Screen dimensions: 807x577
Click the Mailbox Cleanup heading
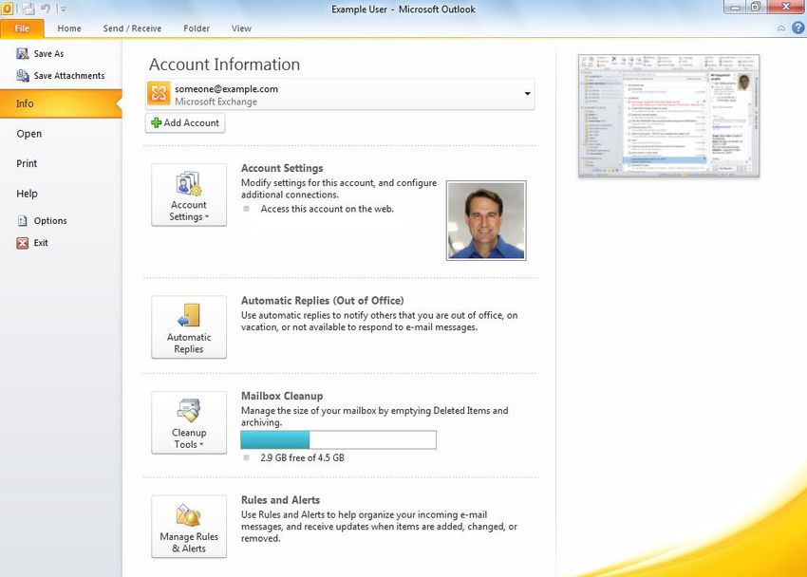pos(282,396)
